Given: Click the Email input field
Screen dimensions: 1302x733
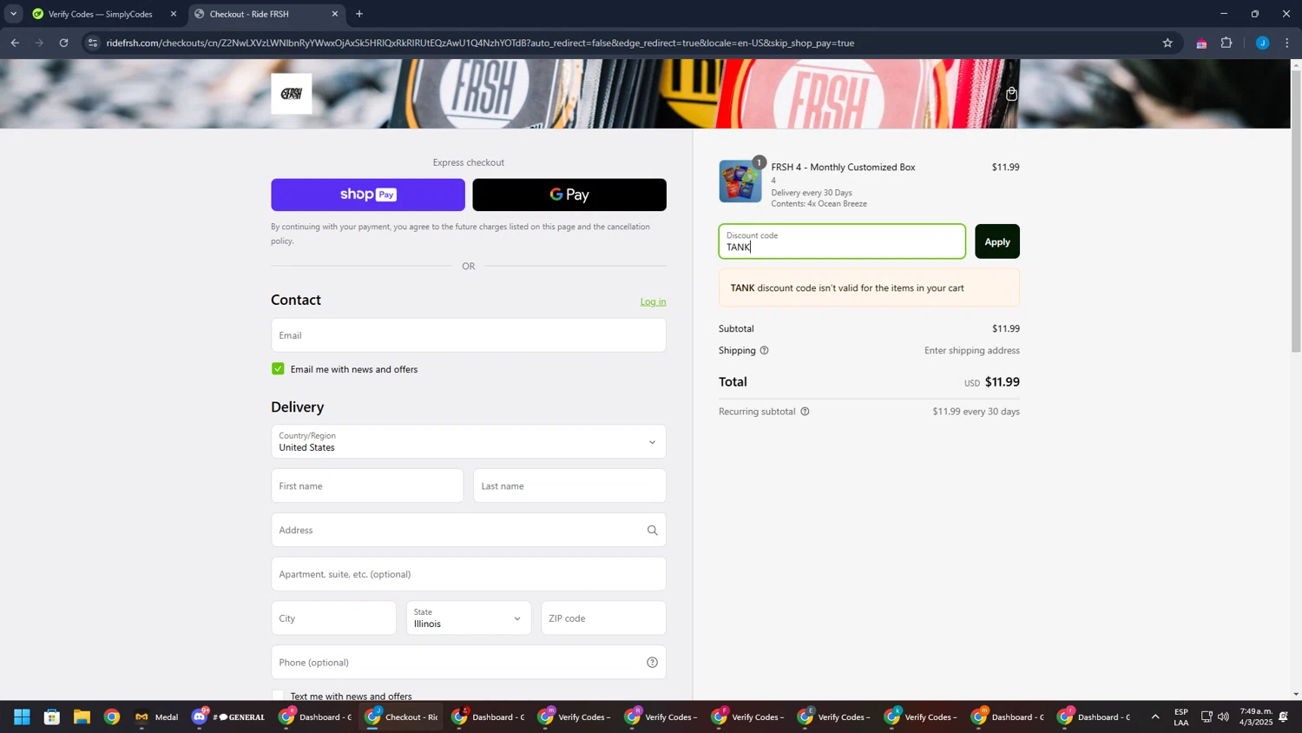Looking at the screenshot, I should [x=469, y=335].
